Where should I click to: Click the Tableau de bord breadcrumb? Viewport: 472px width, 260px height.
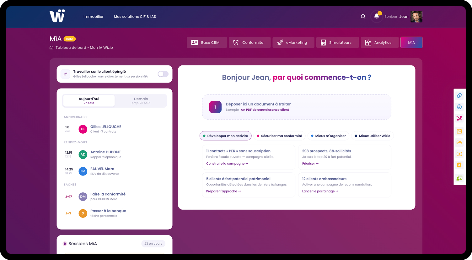(71, 48)
